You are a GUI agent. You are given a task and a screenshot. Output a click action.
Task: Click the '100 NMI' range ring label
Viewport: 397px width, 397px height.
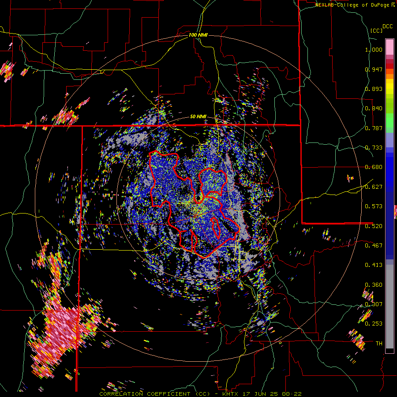[x=198, y=35]
